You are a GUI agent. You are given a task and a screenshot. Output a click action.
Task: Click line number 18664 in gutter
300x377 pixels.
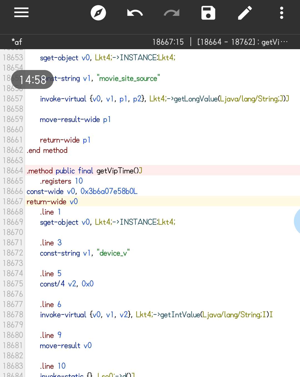point(13,171)
